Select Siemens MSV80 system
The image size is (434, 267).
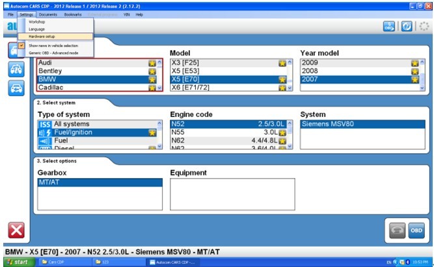coord(362,124)
